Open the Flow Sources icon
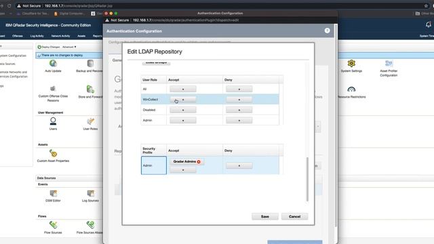This screenshot has width=434, height=244. pyautogui.click(x=53, y=224)
